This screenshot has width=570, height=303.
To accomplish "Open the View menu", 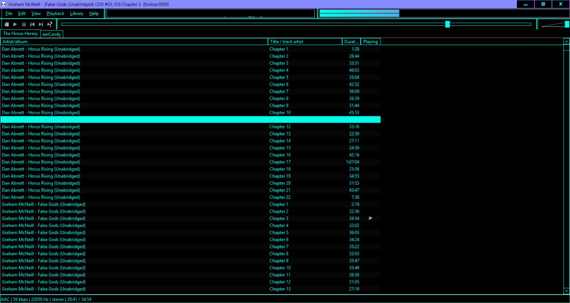I will (36, 13).
